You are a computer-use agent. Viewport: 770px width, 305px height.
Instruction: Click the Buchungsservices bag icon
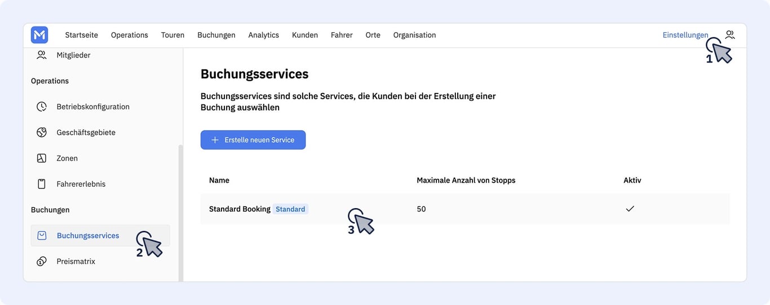[x=42, y=236]
